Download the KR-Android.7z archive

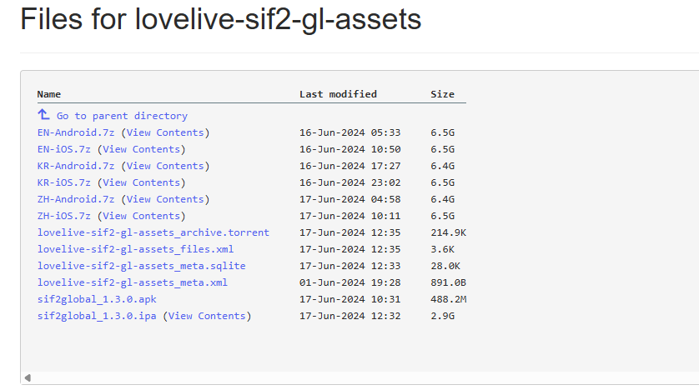click(x=76, y=166)
